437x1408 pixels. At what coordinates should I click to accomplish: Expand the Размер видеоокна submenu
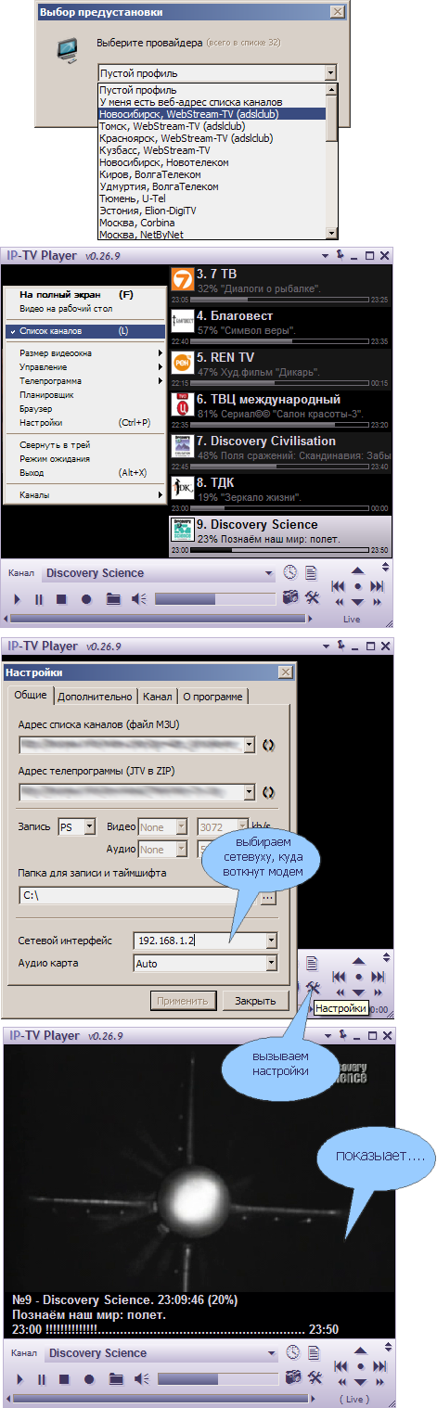pos(84,353)
